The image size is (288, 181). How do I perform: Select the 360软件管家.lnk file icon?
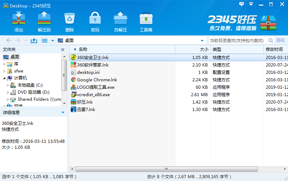(74, 65)
